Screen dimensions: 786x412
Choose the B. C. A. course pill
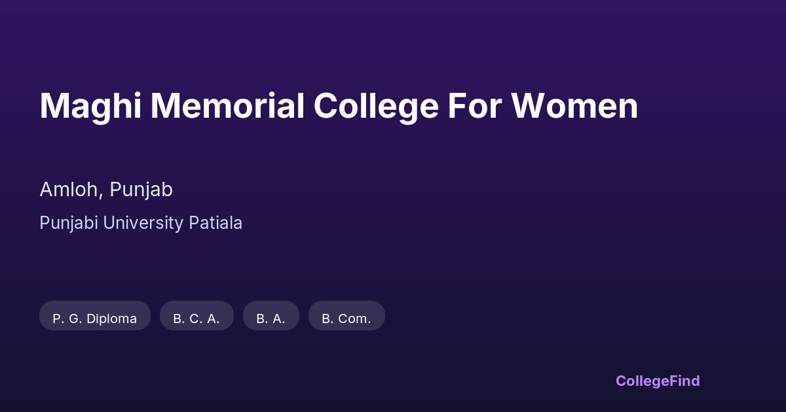(196, 318)
